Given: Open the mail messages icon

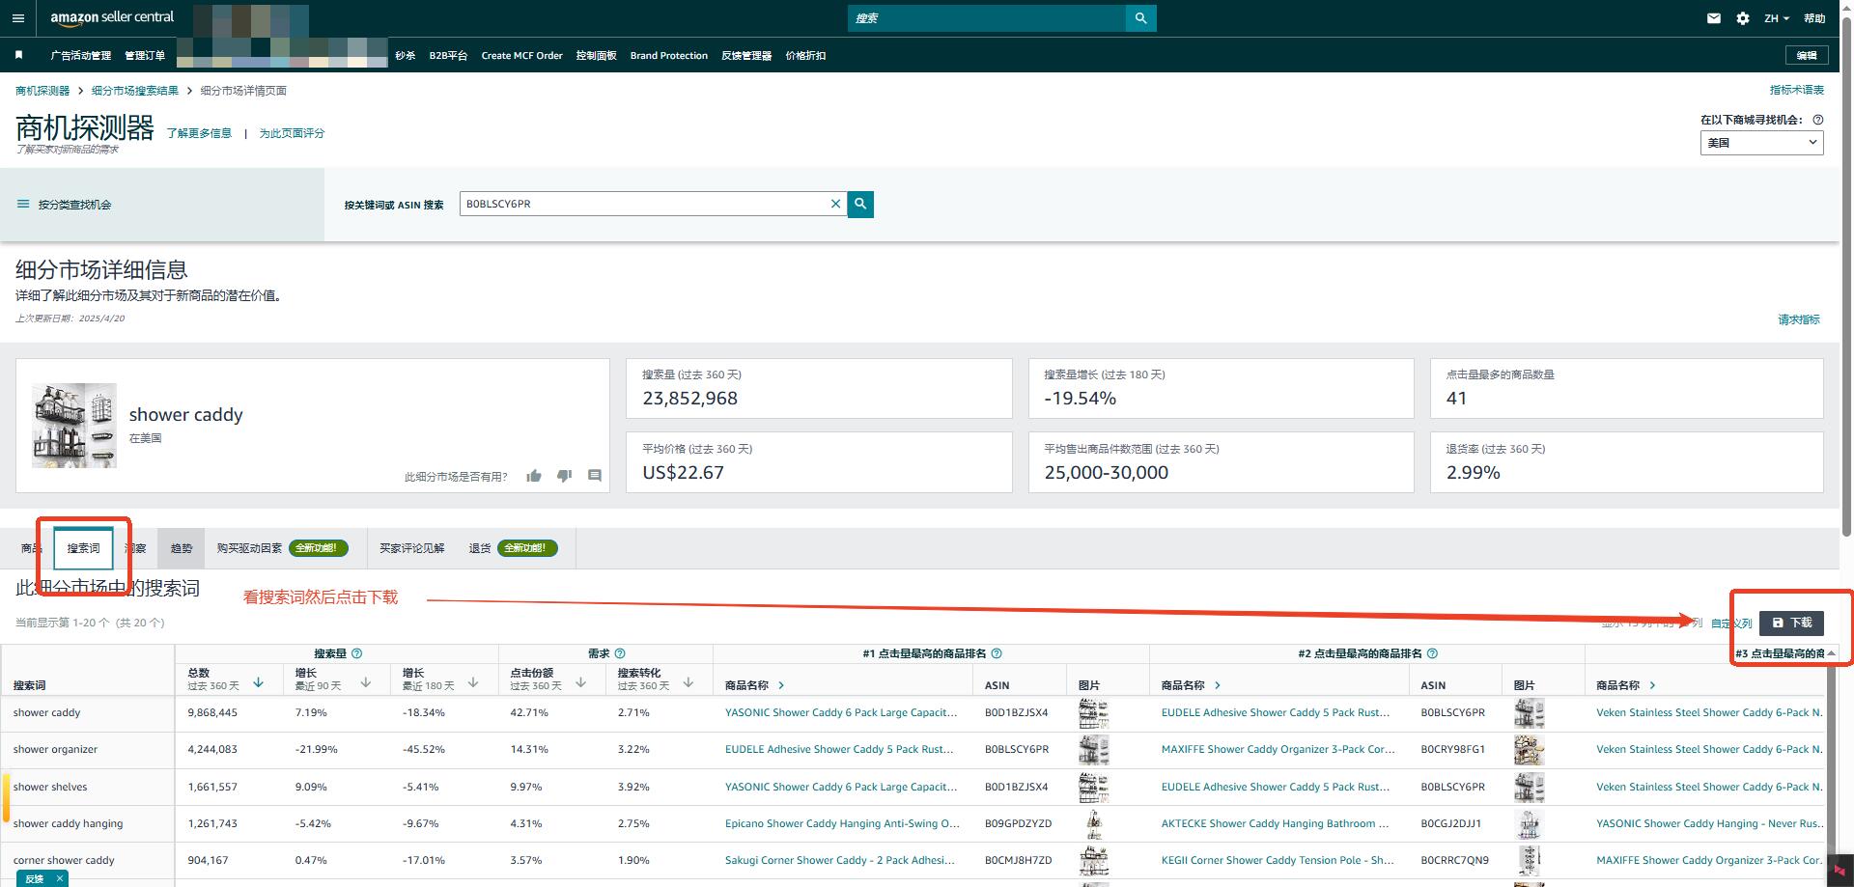Looking at the screenshot, I should 1714,18.
